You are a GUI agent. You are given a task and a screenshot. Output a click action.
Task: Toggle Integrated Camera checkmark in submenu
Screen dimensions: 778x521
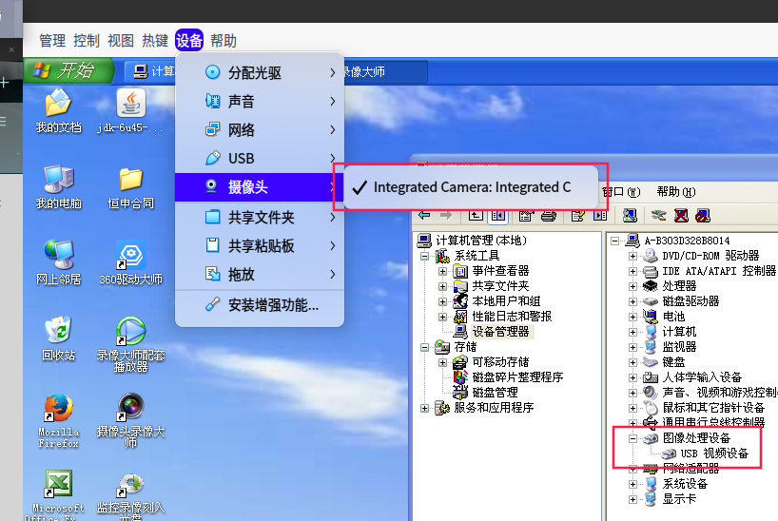tap(470, 187)
